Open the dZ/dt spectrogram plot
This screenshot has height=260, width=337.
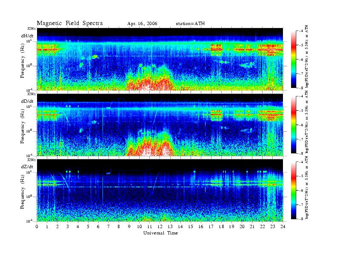160,190
